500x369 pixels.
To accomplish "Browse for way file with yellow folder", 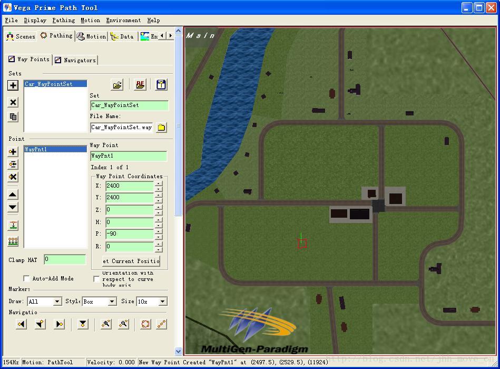I will point(161,128).
